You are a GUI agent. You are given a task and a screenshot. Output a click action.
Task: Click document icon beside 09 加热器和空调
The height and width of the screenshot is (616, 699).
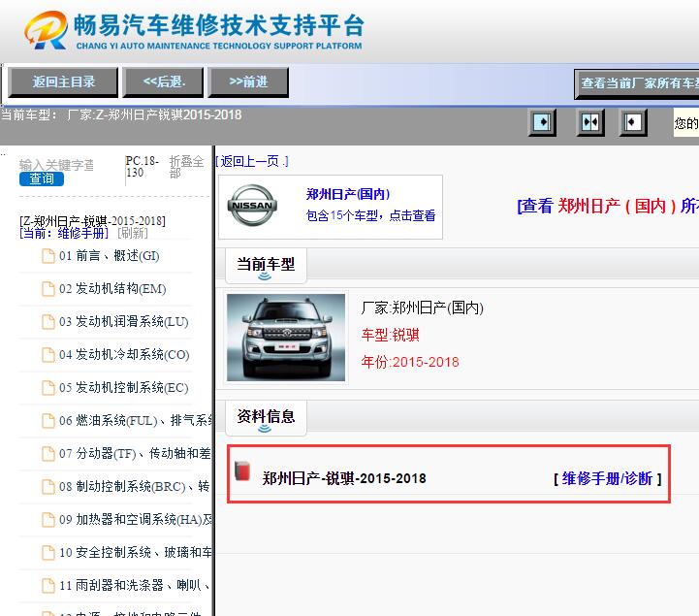[48, 519]
